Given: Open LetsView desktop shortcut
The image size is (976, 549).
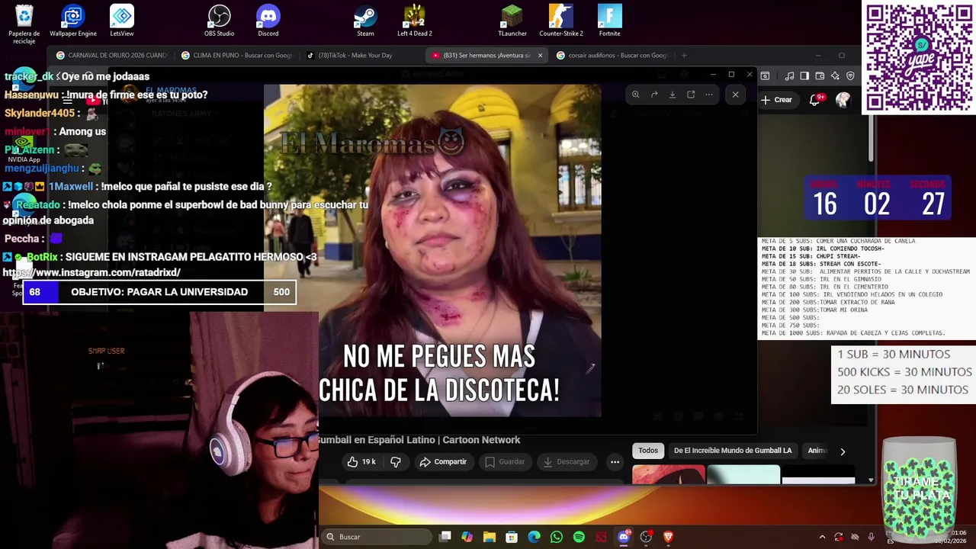Looking at the screenshot, I should pos(122,21).
